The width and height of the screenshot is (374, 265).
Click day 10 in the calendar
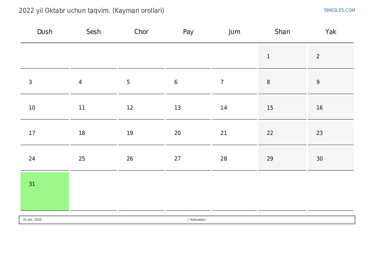(44, 108)
